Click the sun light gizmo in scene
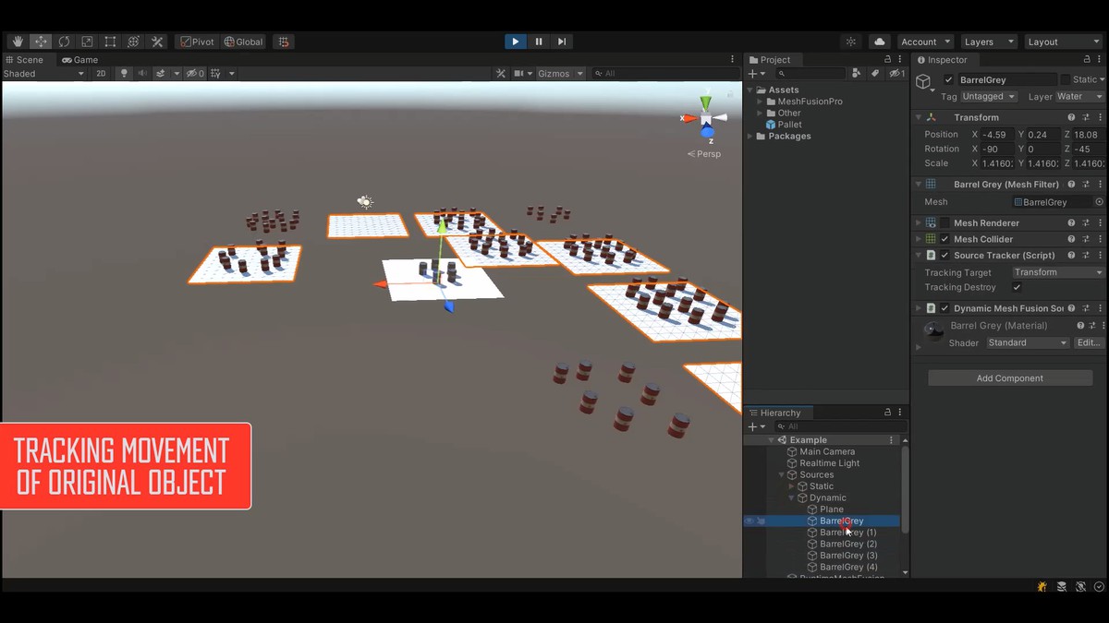1109x623 pixels. coord(365,202)
